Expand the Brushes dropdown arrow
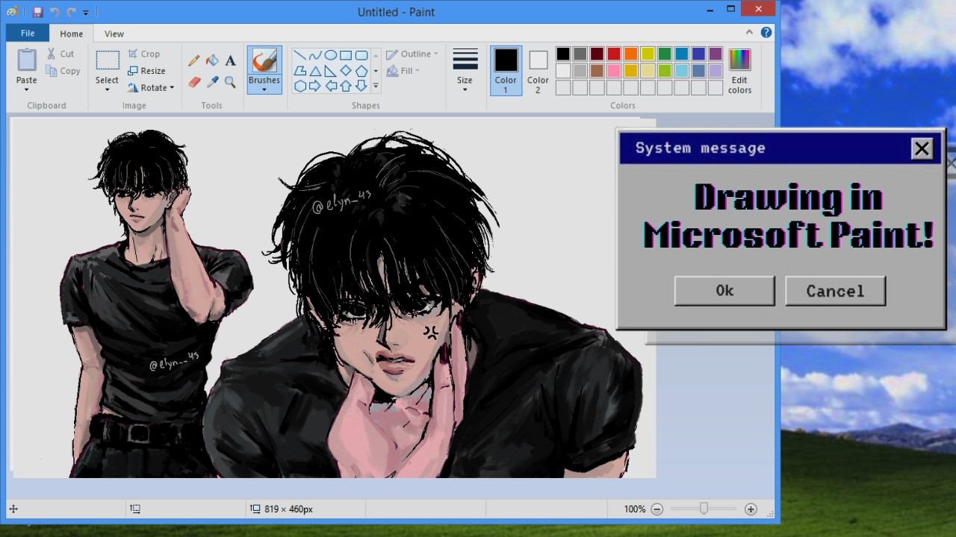The width and height of the screenshot is (956, 537). pyautogui.click(x=264, y=90)
